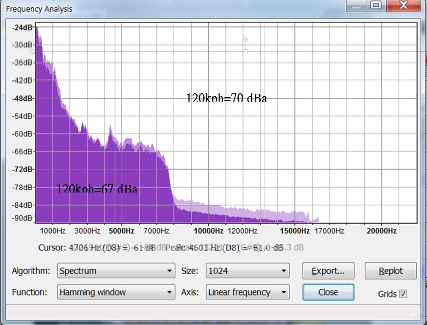The height and width of the screenshot is (325, 427).
Task: Click the 10000Hz label on the frequency axis
Action: point(209,231)
